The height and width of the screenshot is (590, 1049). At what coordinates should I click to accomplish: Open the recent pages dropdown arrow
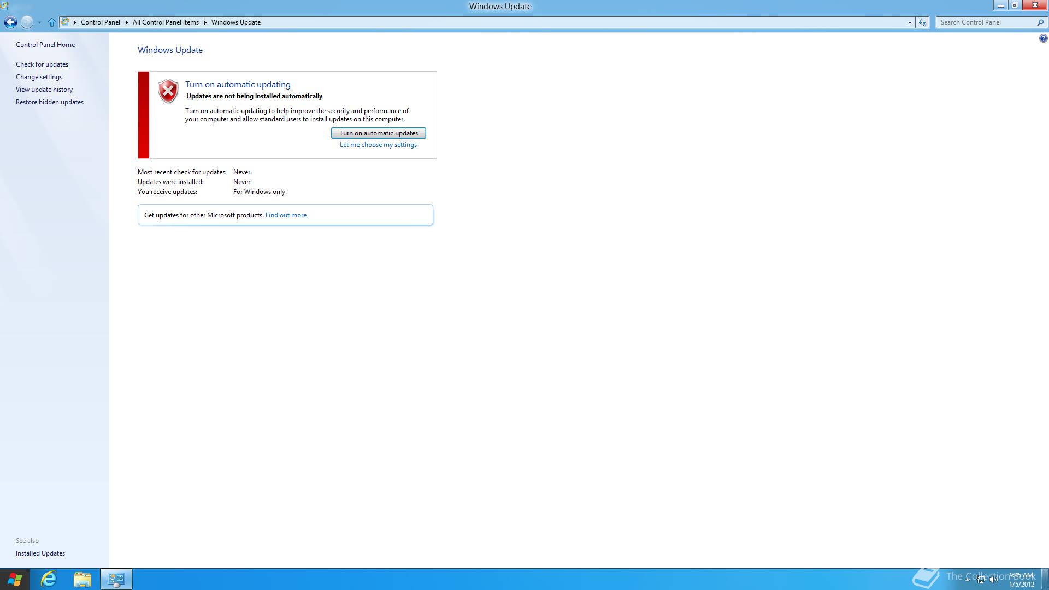click(39, 23)
